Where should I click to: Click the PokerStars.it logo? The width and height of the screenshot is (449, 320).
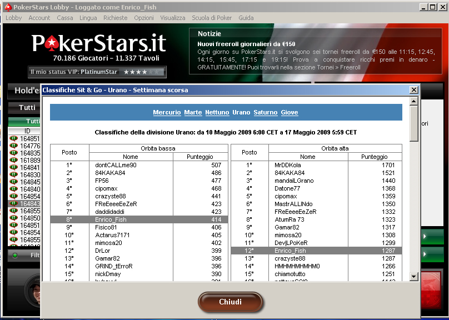(x=99, y=43)
